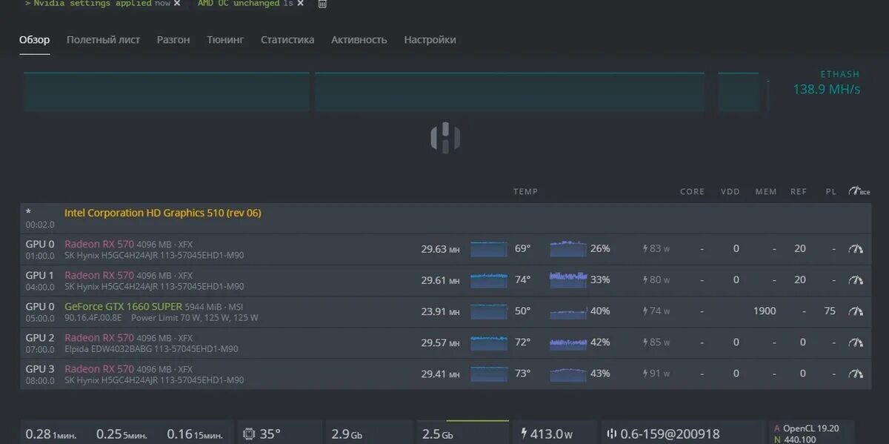Open the fan graph beside 33%
889x444 pixels.
tap(567, 280)
